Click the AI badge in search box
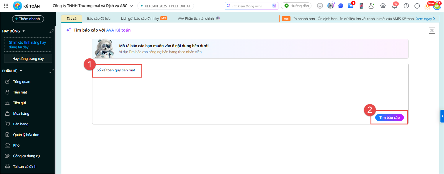 click(x=274, y=6)
